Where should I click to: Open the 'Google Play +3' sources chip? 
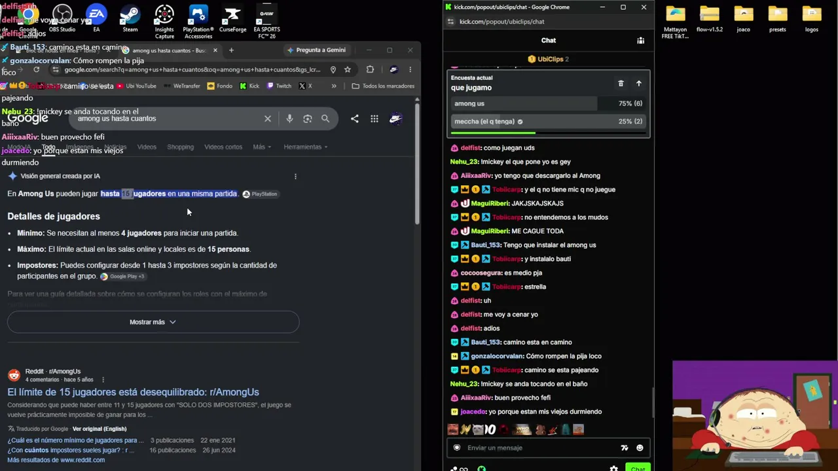click(x=122, y=276)
